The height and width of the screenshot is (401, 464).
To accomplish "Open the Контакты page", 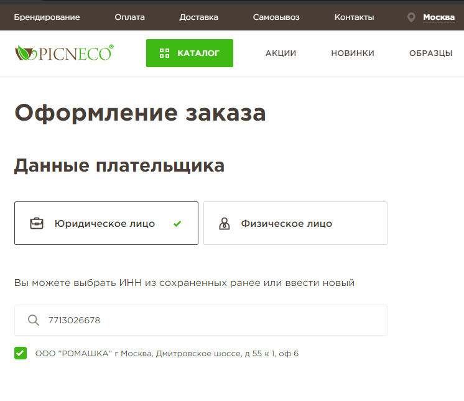I will pos(354,17).
